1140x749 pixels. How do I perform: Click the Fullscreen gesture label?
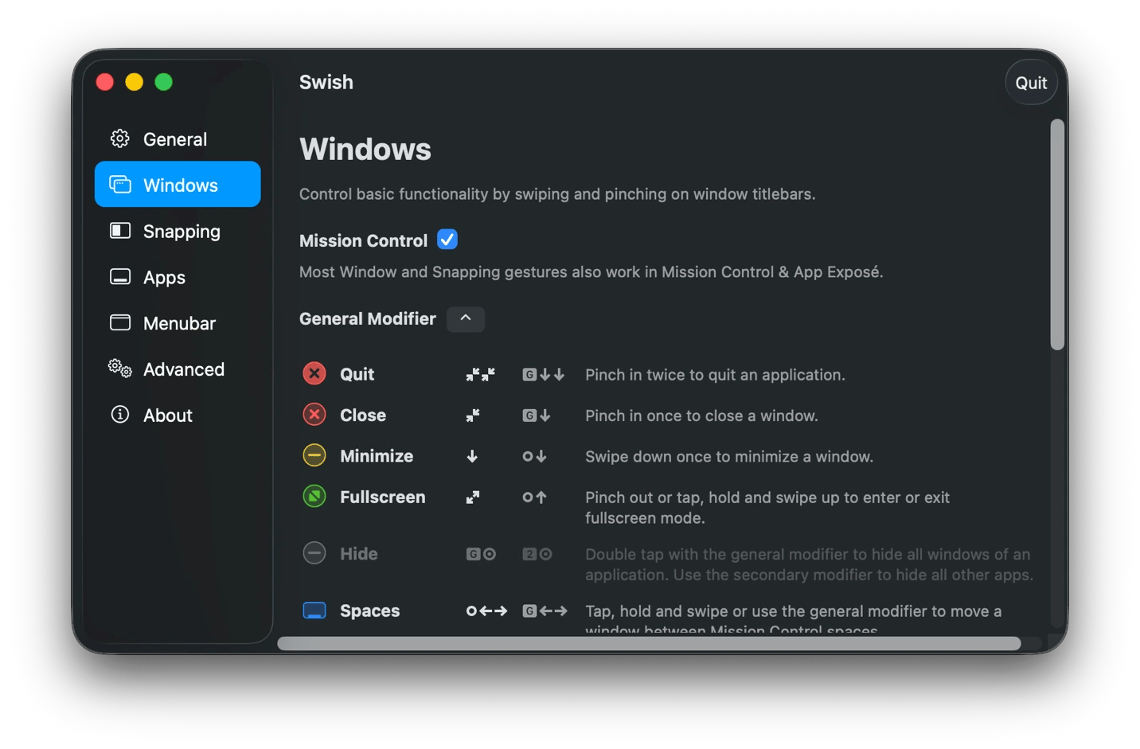383,497
